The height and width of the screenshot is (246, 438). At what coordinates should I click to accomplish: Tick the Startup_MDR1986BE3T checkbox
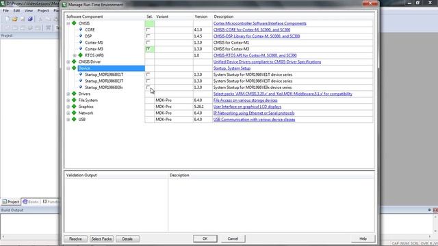click(x=148, y=81)
